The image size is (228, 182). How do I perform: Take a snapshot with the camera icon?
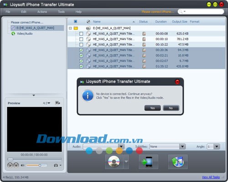point(56,166)
